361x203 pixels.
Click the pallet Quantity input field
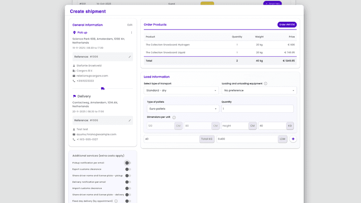(x=257, y=108)
